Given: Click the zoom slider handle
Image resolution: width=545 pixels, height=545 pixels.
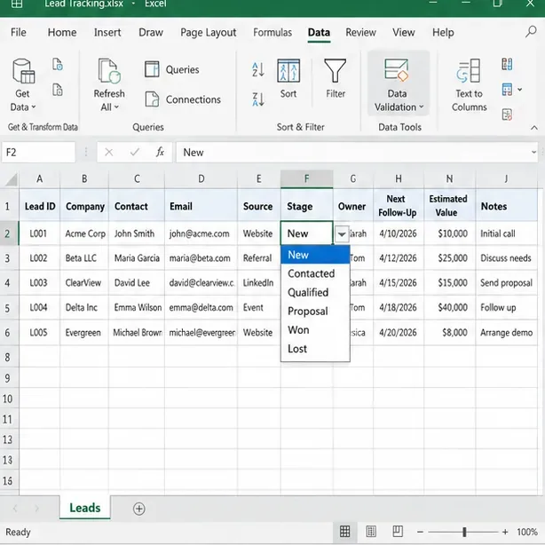Looking at the screenshot, I should pyautogui.click(x=464, y=532).
